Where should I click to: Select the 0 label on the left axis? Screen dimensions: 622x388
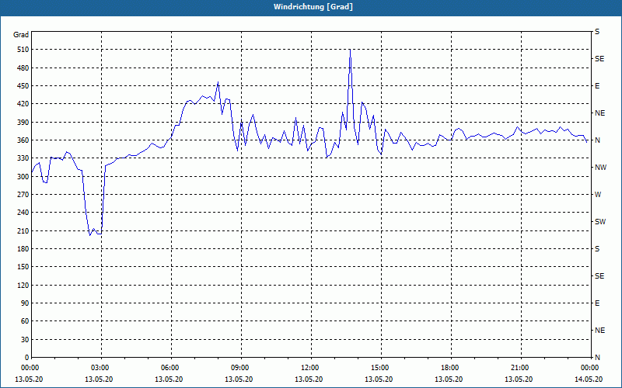pyautogui.click(x=26, y=358)
